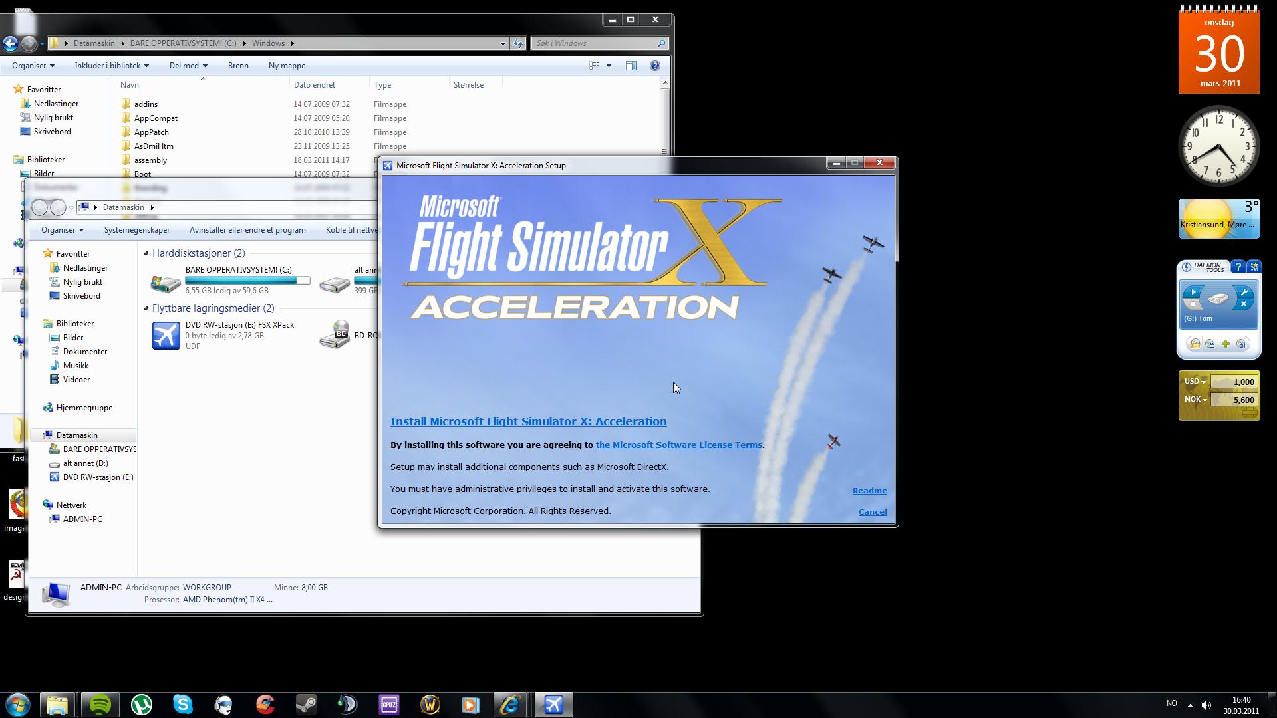The height and width of the screenshot is (718, 1277).
Task: Open Daemon Tools help question-mark tab
Action: point(1238,267)
